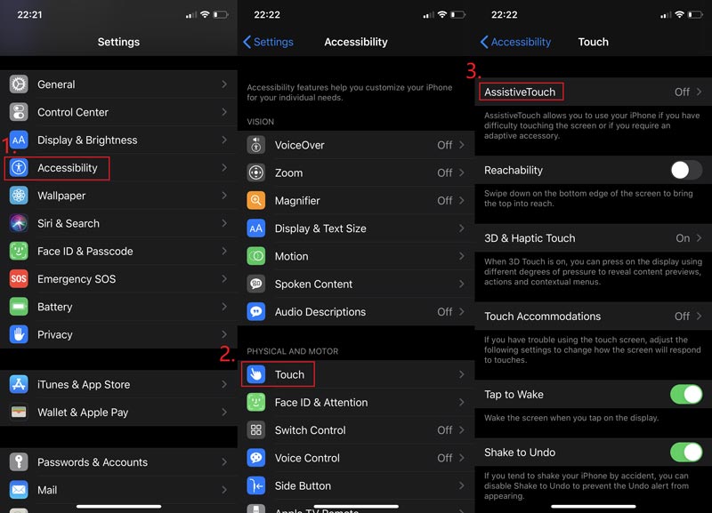The image size is (712, 513).
Task: Open the Display & Text Size row
Action: coord(356,228)
